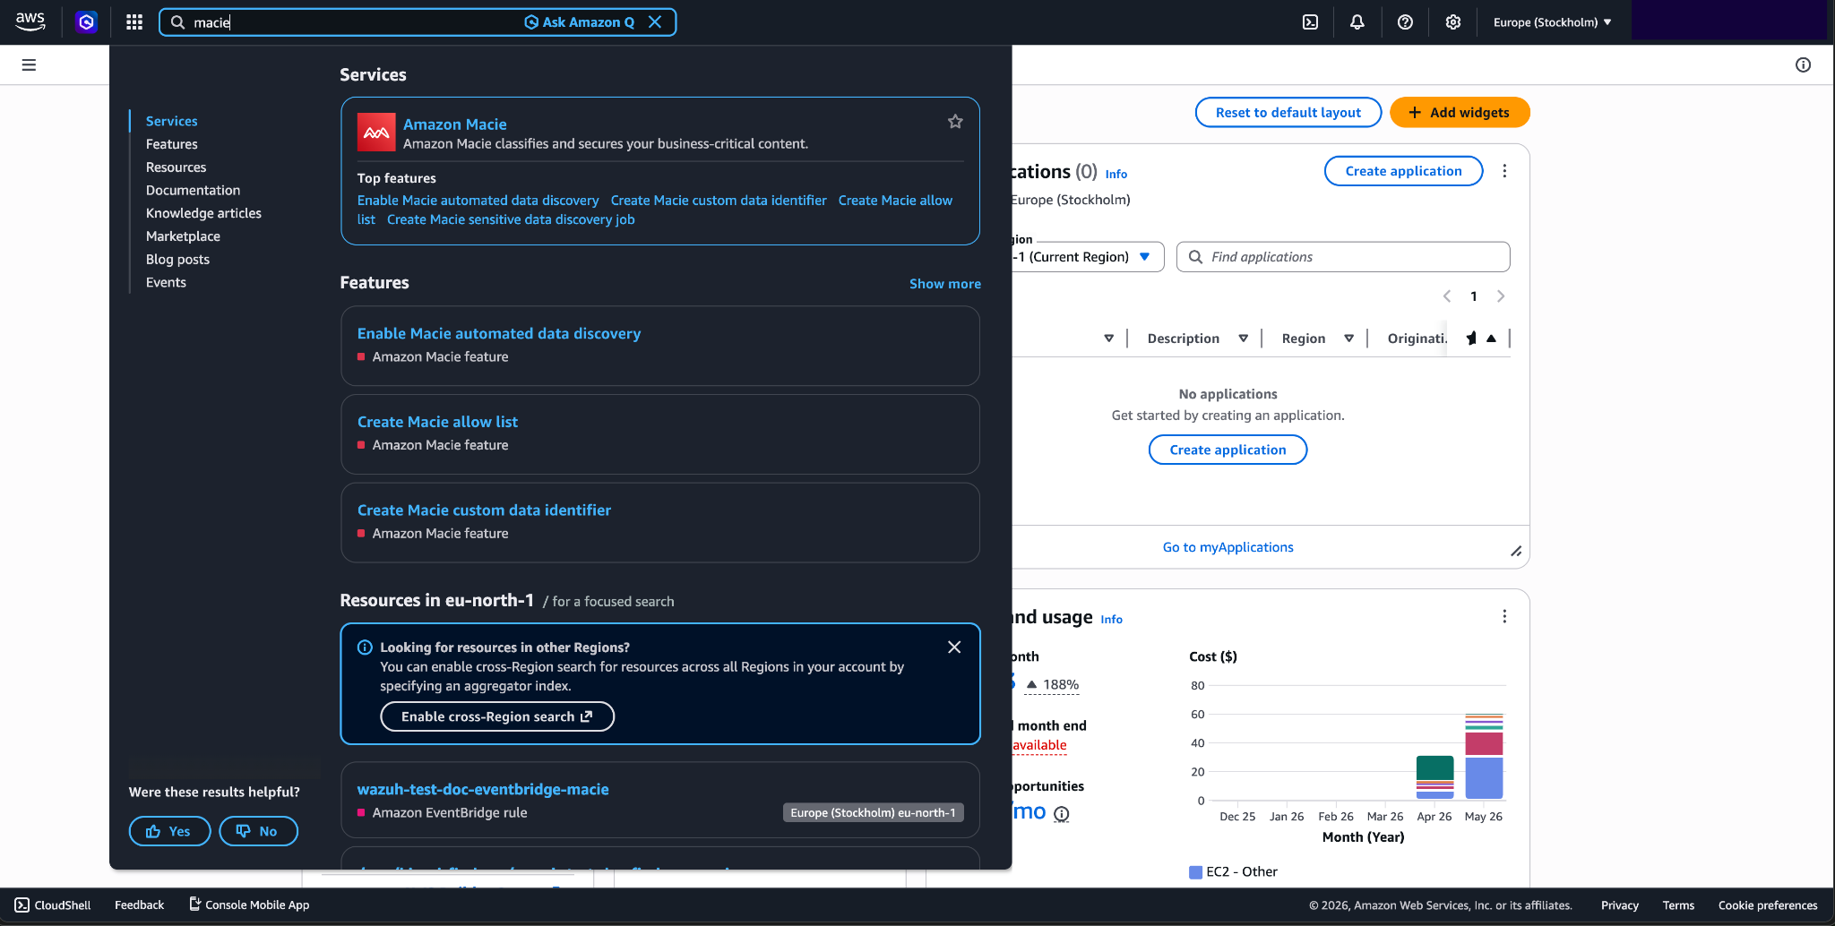Select Features in the search categories list
The image size is (1835, 926).
[172, 144]
